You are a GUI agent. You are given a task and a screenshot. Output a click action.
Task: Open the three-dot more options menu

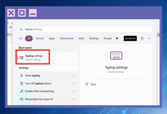click(x=149, y=39)
